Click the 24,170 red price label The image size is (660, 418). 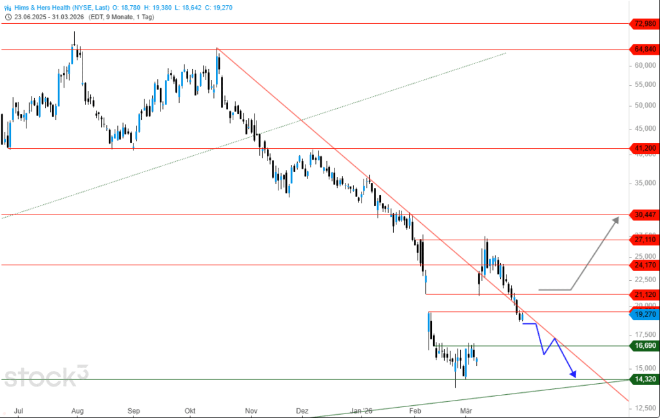pos(644,265)
